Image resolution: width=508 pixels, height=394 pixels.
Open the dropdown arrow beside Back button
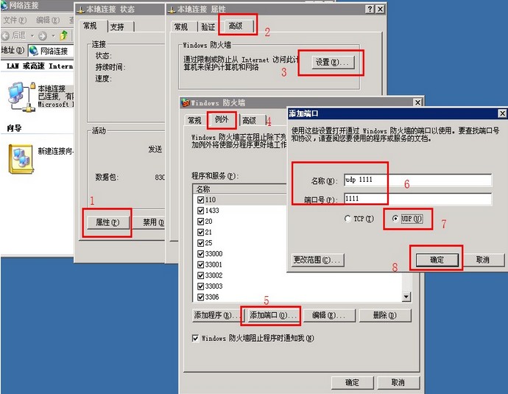click(x=32, y=35)
